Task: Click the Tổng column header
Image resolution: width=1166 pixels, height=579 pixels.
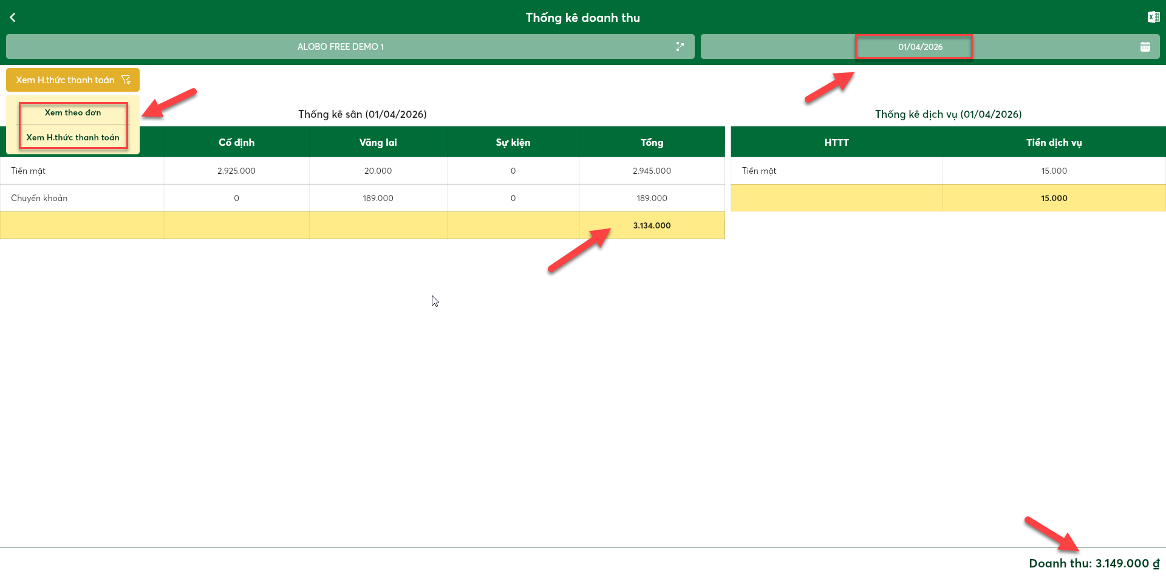Action: (652, 142)
